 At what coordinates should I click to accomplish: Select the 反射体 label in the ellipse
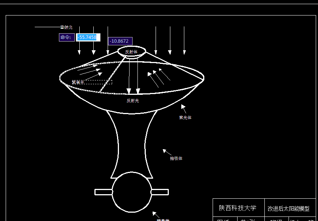pyautogui.click(x=131, y=52)
